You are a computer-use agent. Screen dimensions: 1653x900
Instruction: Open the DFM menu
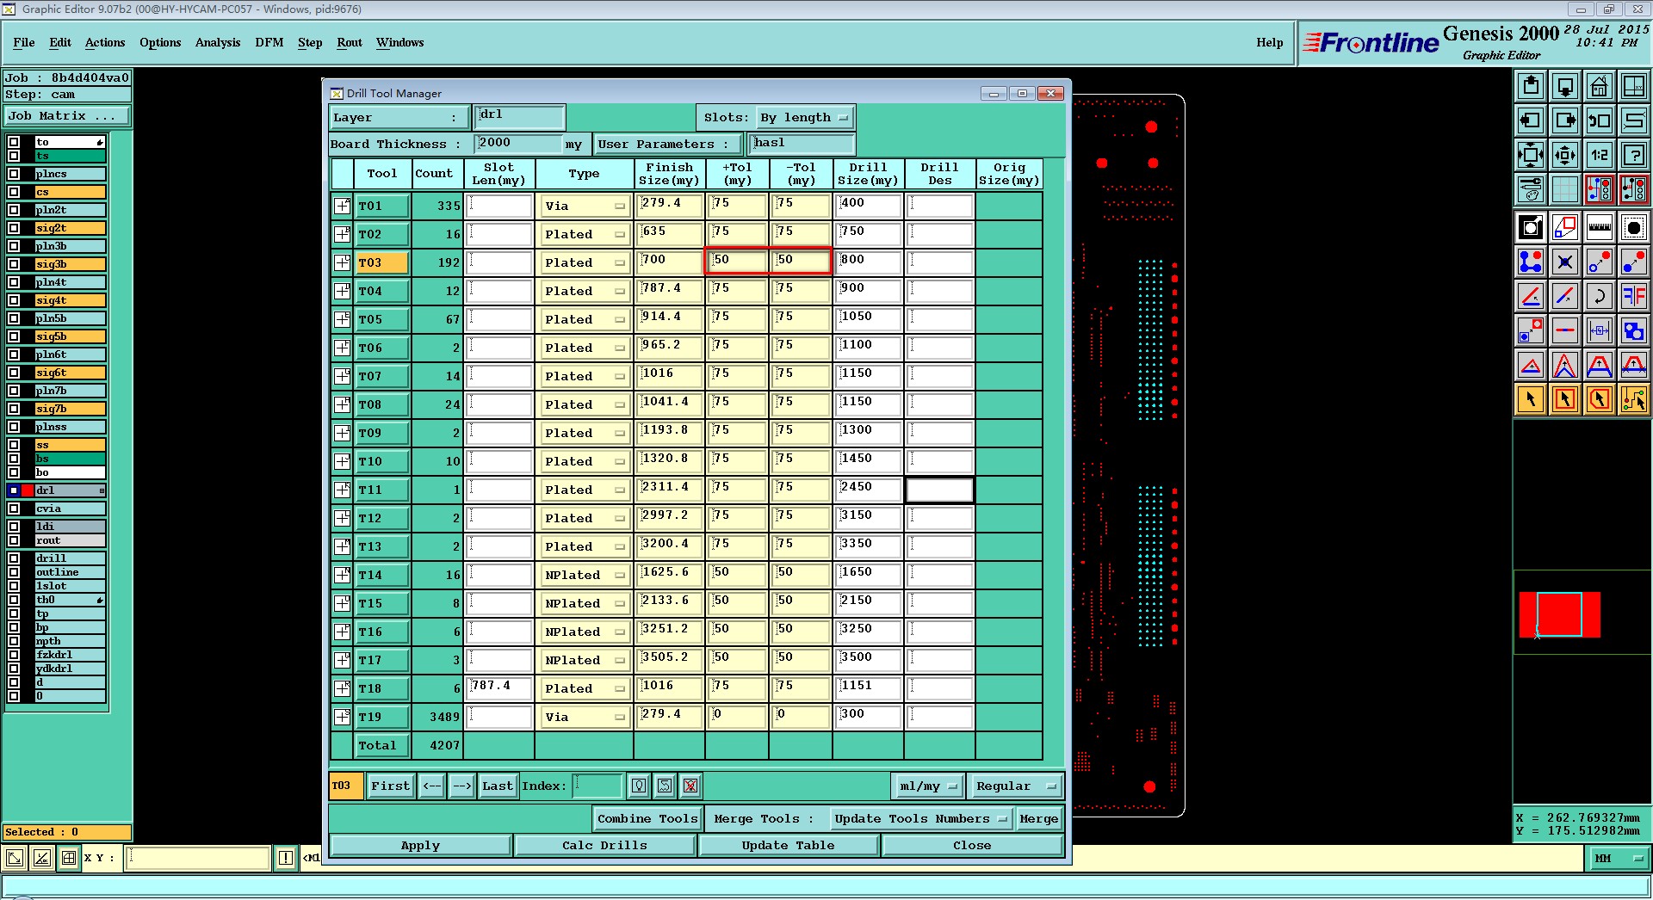point(269,42)
